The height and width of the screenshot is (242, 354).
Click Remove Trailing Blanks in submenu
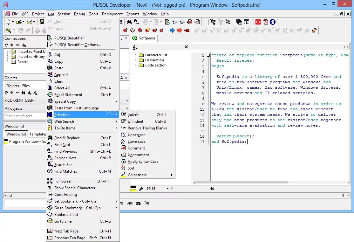147,128
